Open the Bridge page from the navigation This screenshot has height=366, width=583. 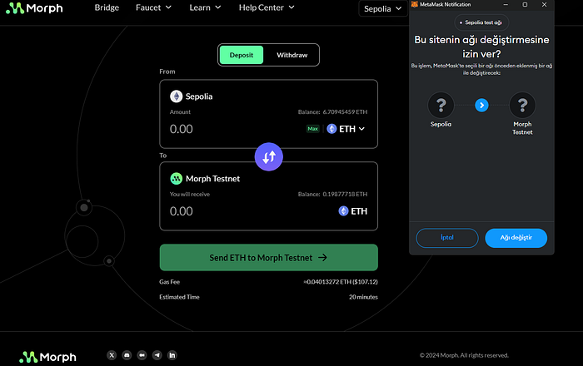[x=107, y=7]
